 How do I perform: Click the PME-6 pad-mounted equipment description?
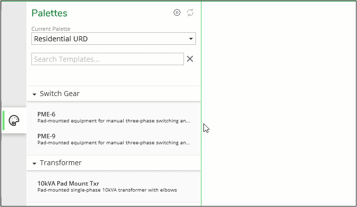coord(113,121)
